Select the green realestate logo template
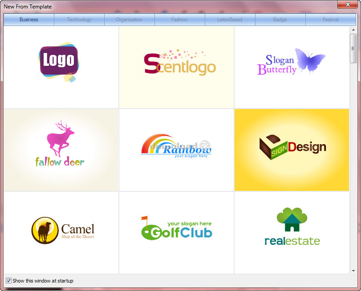Screen dimensions: 361x291 click(292, 232)
